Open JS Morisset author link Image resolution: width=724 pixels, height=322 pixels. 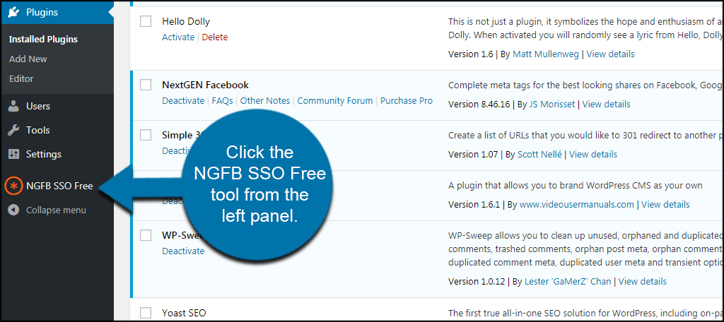pos(551,105)
